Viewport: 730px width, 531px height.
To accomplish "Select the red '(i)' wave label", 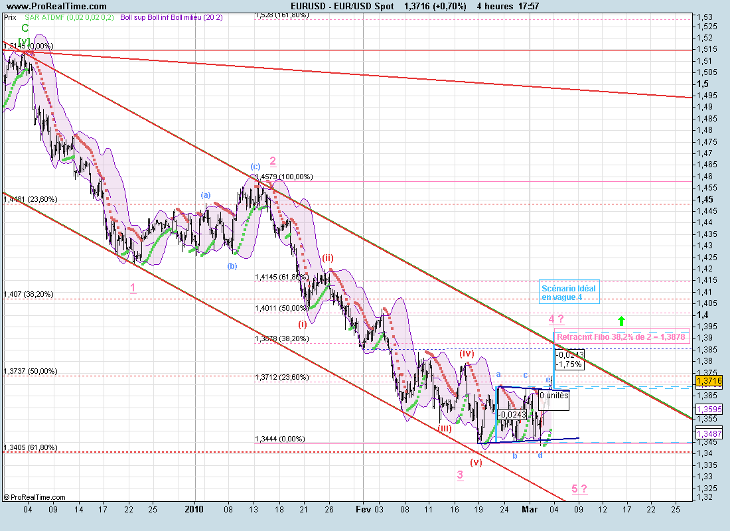I will pyautogui.click(x=303, y=324).
